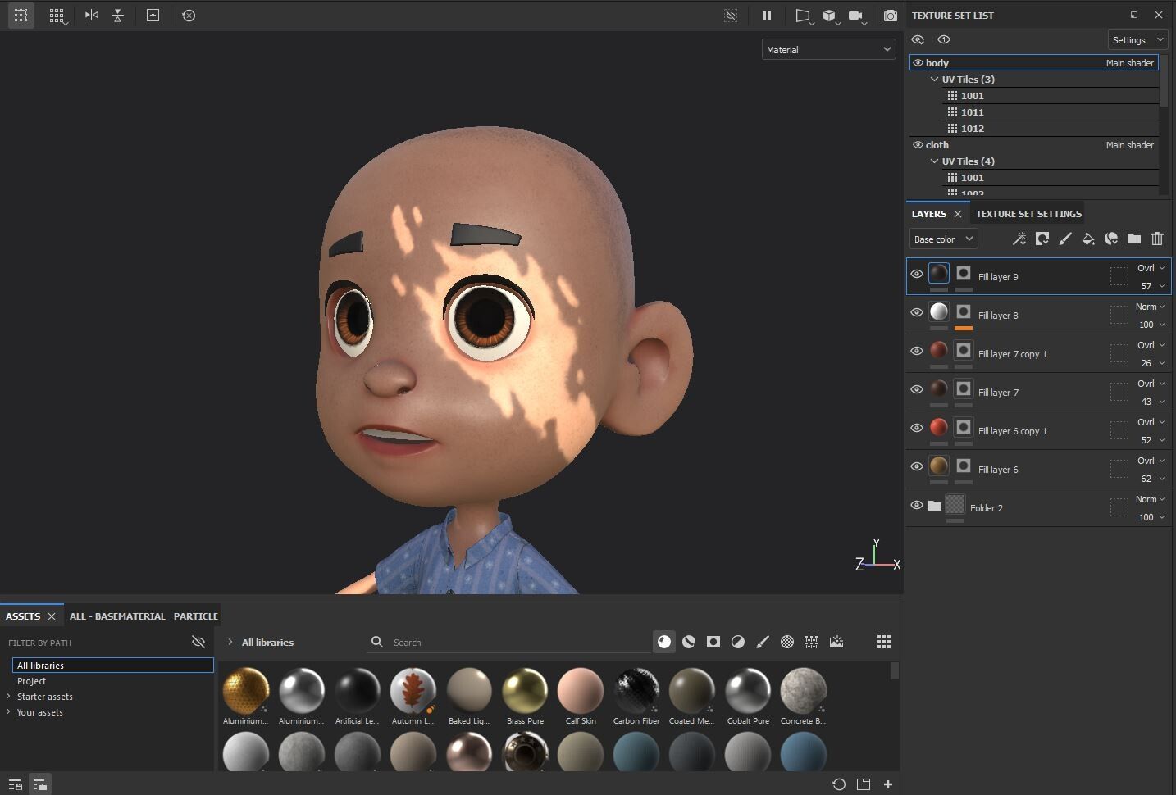Switch to Texture Set Settings tab

(1028, 214)
